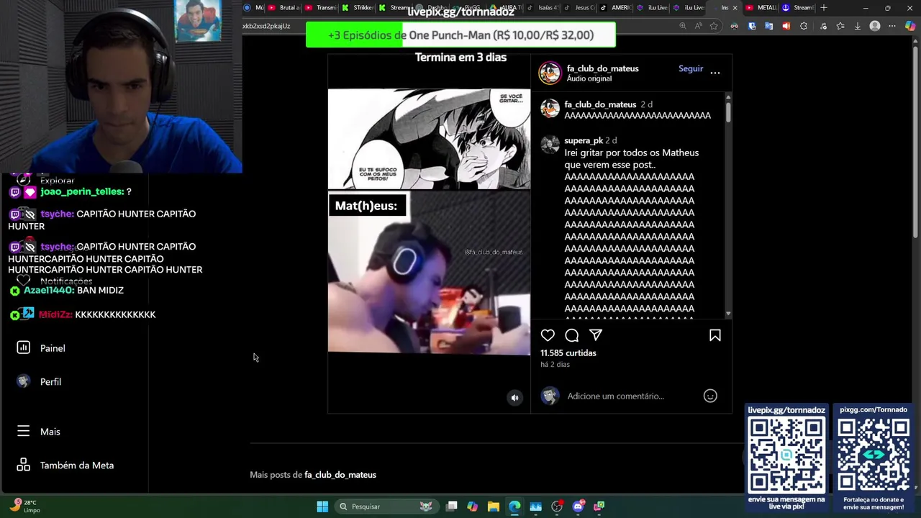The width and height of the screenshot is (921, 518).
Task: Save the post with the bookmark icon
Action: [715, 335]
